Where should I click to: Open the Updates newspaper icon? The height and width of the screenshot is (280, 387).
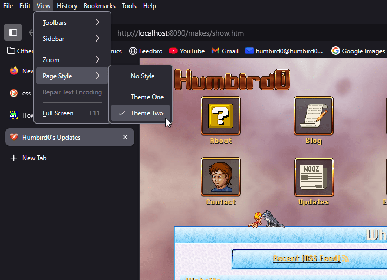pos(313,177)
